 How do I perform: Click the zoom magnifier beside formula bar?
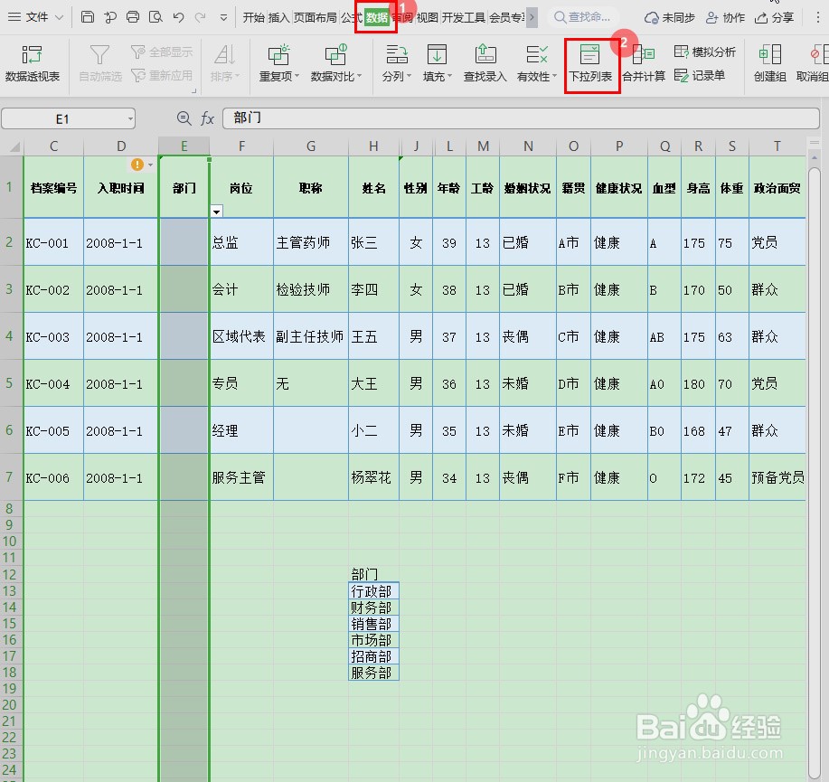(x=184, y=118)
